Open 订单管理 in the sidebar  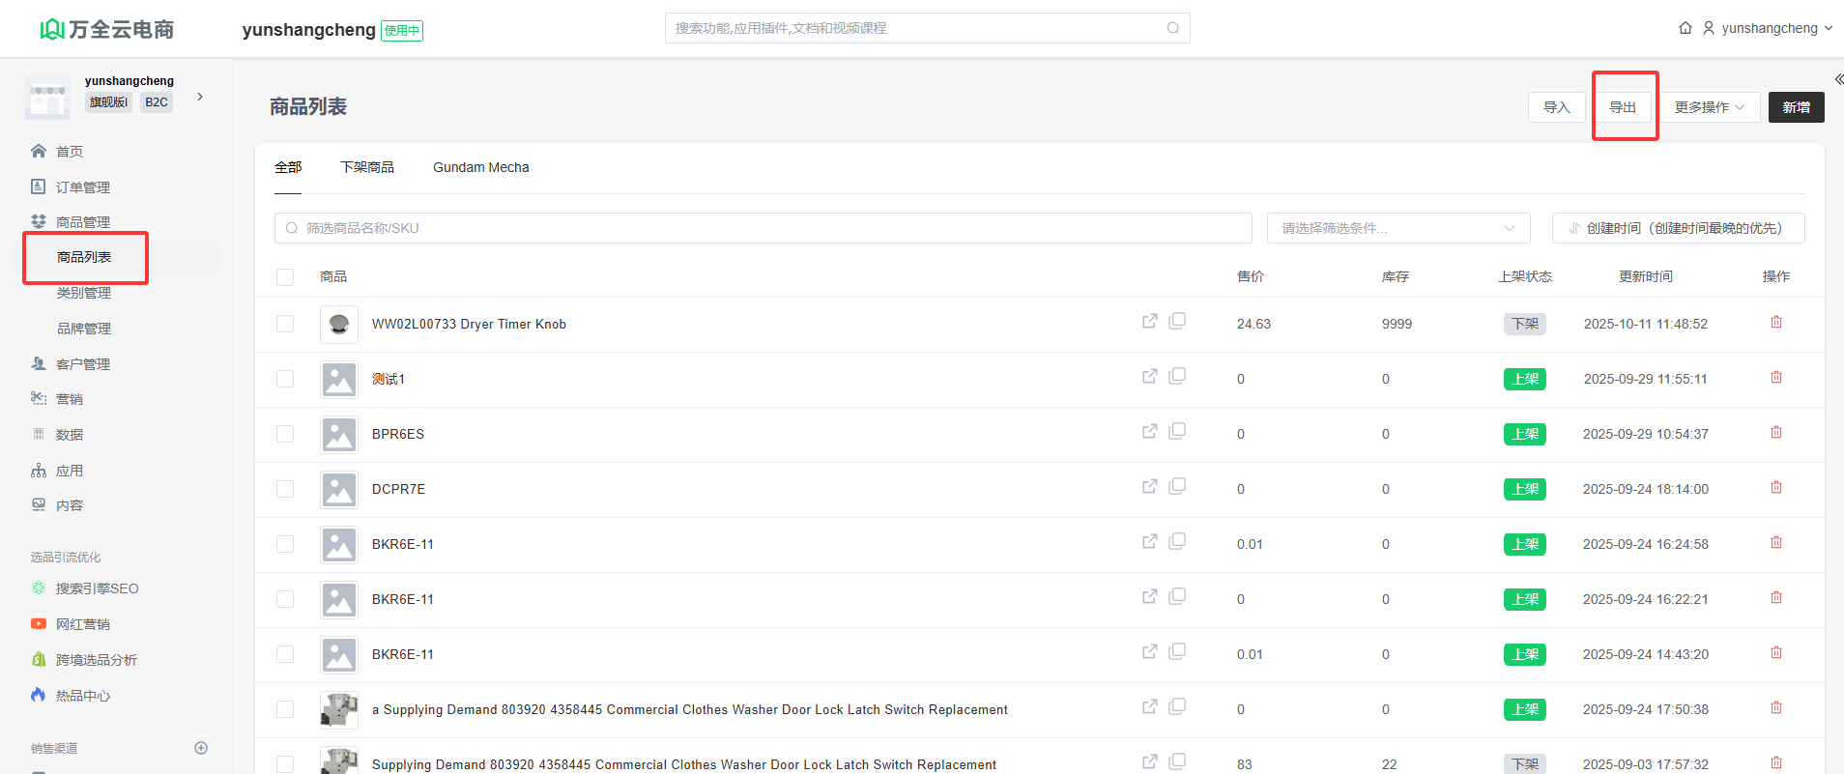[x=82, y=187]
